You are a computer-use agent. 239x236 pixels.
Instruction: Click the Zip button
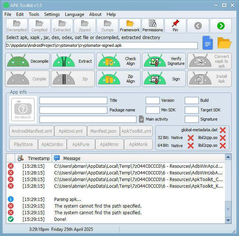pos(73,79)
